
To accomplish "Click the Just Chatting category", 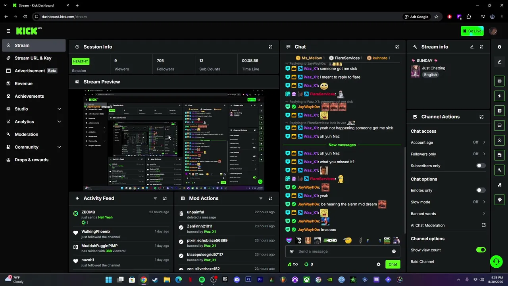I will (x=434, y=68).
